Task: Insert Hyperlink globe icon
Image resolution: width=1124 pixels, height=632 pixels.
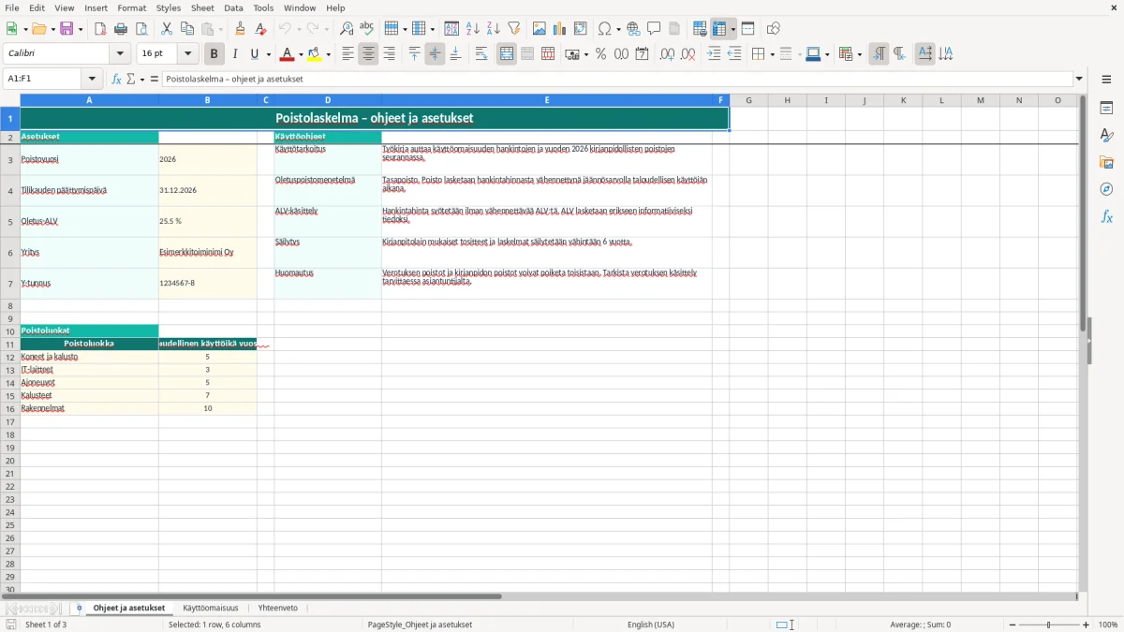Action: tap(633, 29)
